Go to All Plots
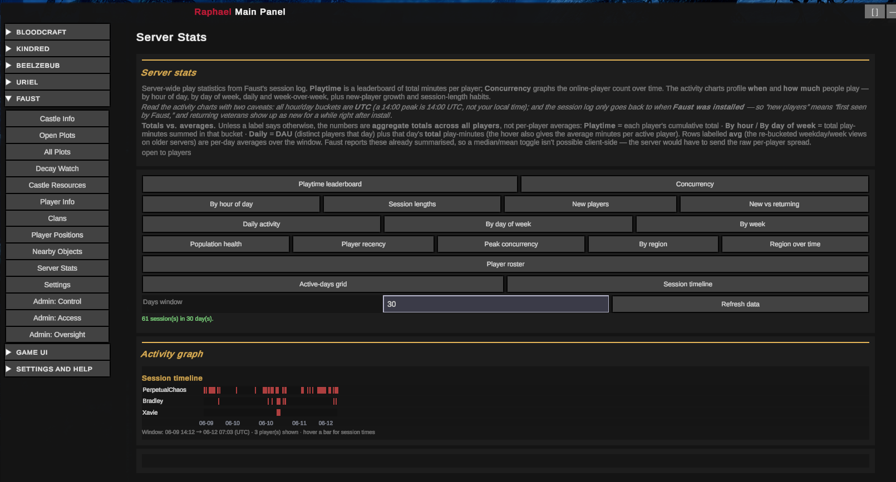896x482 pixels. pos(57,152)
